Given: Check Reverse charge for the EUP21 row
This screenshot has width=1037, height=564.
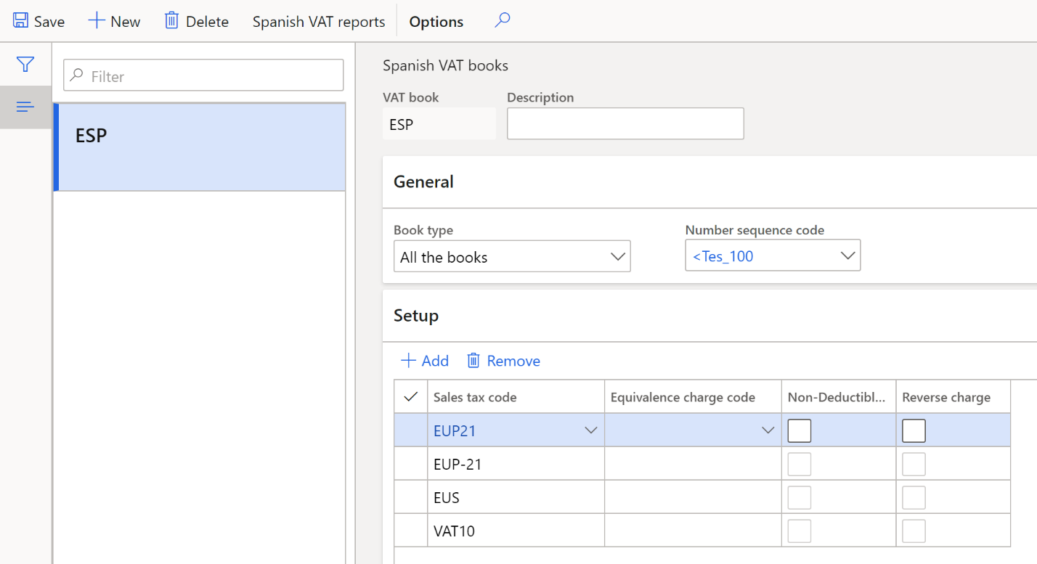Looking at the screenshot, I should (913, 430).
